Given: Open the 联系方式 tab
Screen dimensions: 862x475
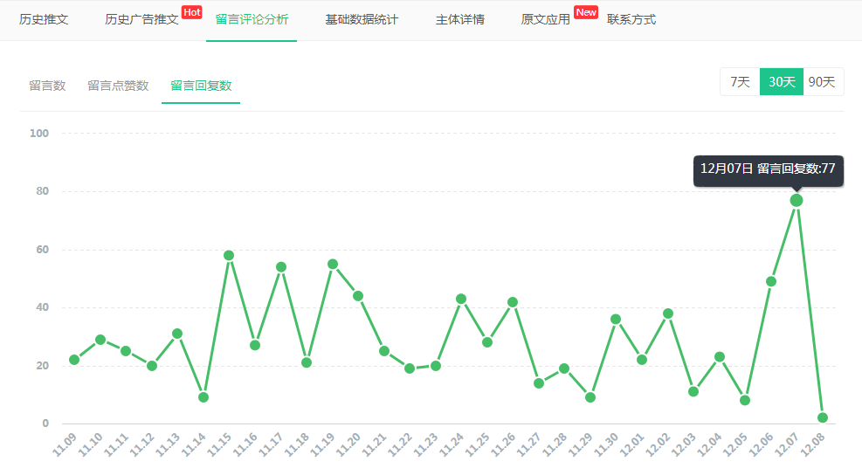Looking at the screenshot, I should click(x=631, y=20).
